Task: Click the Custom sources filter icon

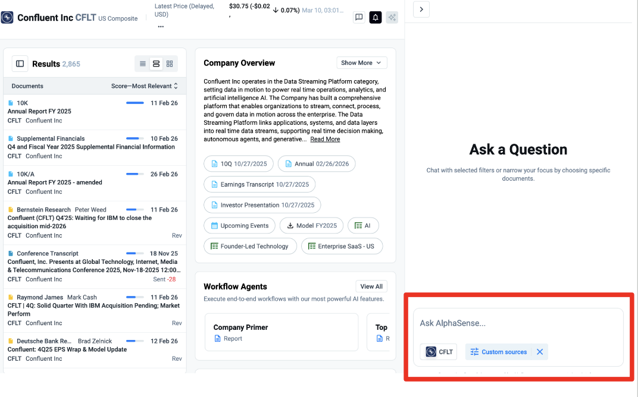Action: 474,352
